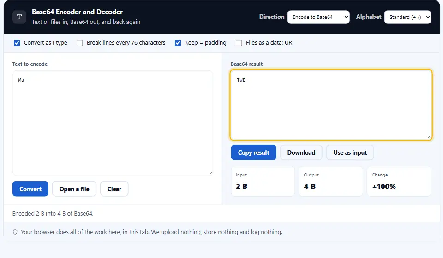Viewport: 443px width, 258px height.
Task: Clear the input text
Action: (x=114, y=189)
